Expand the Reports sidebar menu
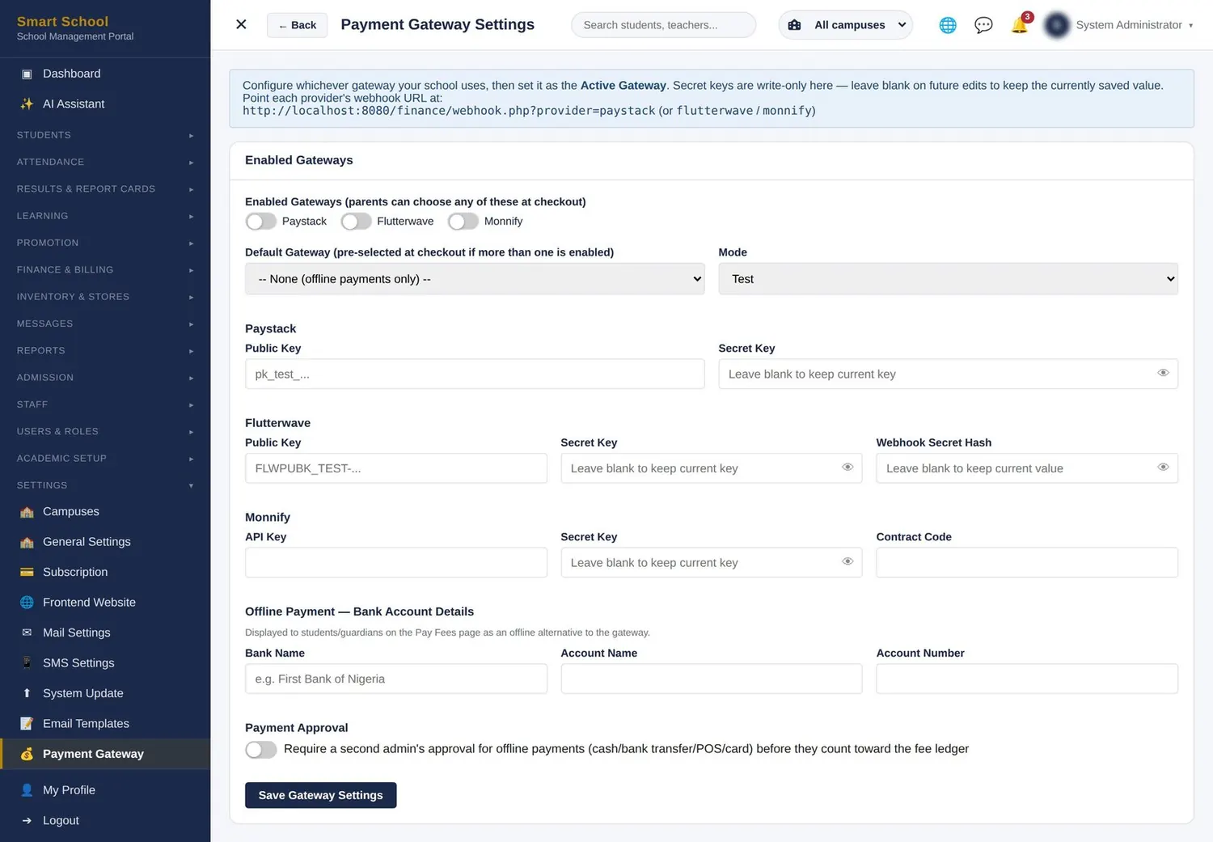Image resolution: width=1213 pixels, height=842 pixels. (105, 351)
